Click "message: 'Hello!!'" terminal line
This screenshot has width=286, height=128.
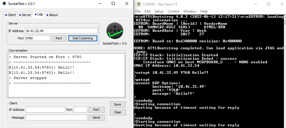173,94
